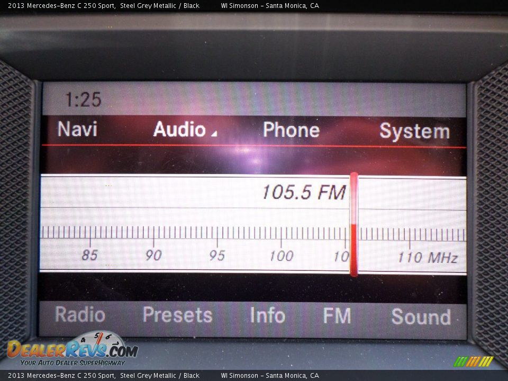Screen dimensions: 508x381
Task: Click the 1:25 clock display
Action: tap(83, 99)
